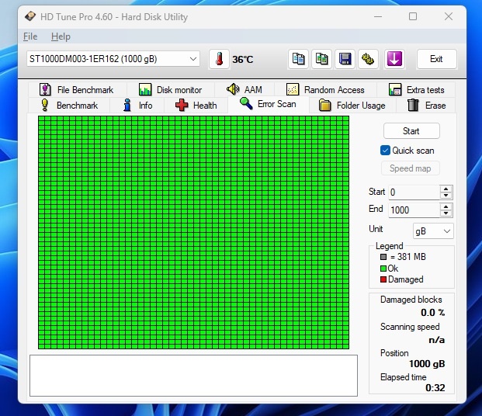The image size is (482, 416).
Task: Open the Random Access tab
Action: click(x=325, y=90)
